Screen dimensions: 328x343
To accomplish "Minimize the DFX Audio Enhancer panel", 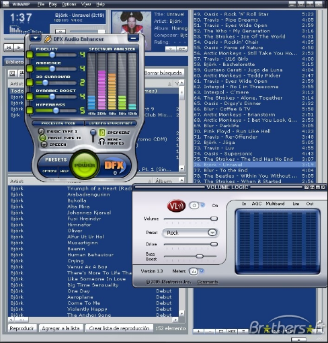I will coord(133,38).
